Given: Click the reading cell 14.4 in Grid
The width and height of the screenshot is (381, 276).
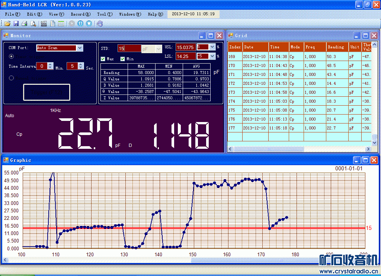Looking at the screenshot, I should tap(337, 83).
